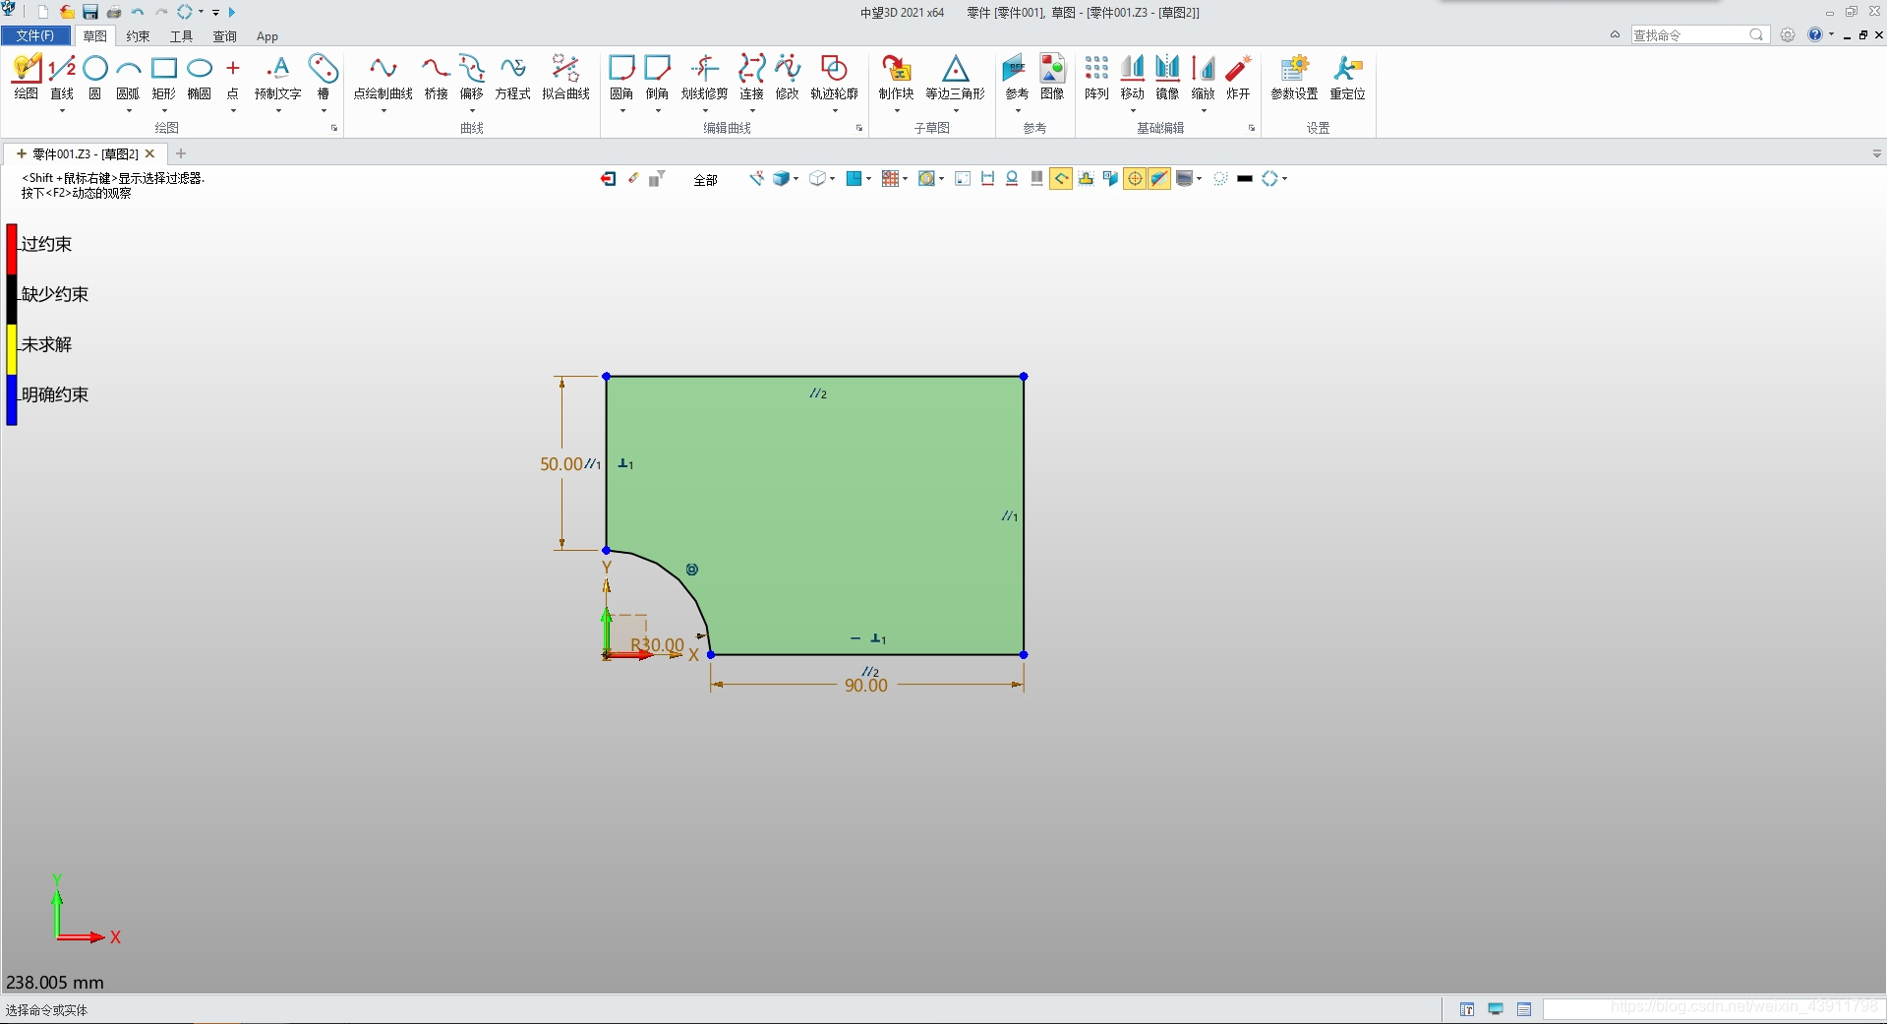Apply the 倒角 chamfer tool
1887x1024 pixels.
pos(657,77)
